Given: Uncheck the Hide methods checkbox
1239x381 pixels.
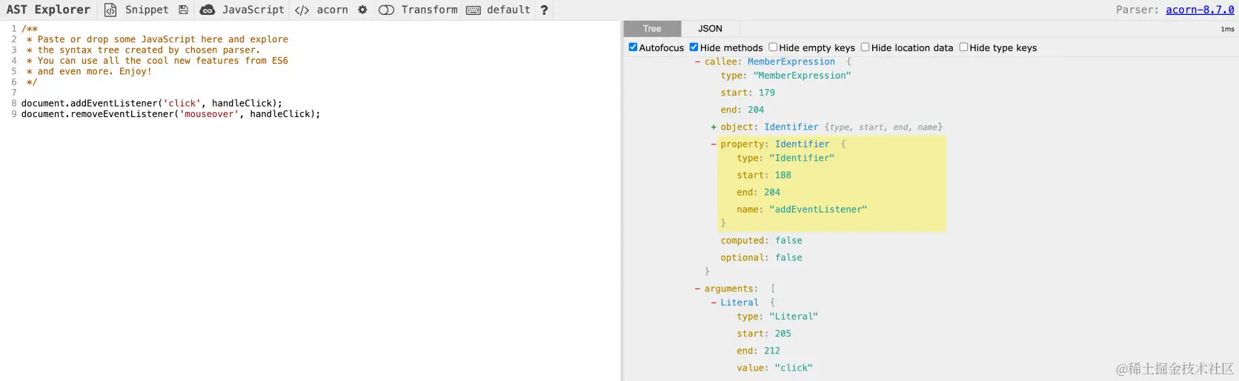Looking at the screenshot, I should point(694,47).
